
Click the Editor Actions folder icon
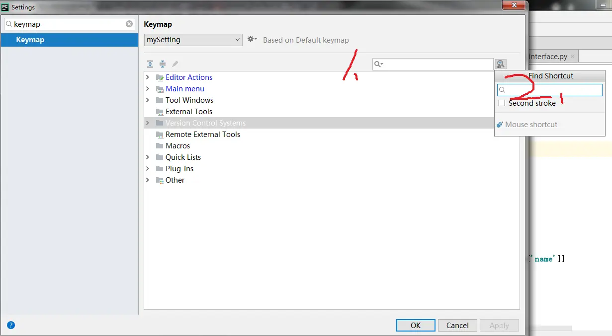pyautogui.click(x=160, y=77)
